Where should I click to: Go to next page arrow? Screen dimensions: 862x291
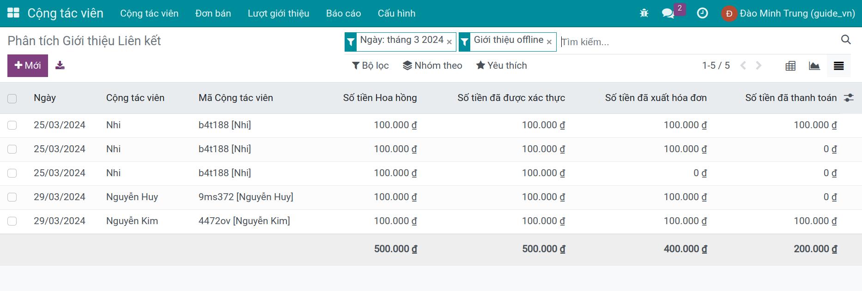[x=759, y=65]
